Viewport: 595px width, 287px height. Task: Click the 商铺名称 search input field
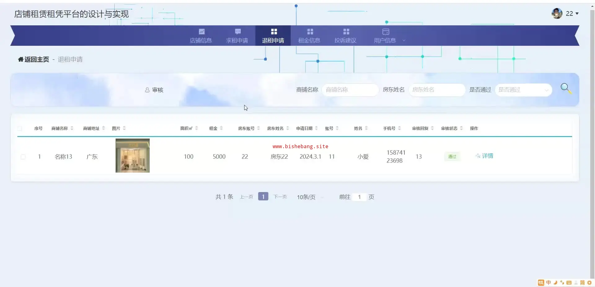click(350, 90)
